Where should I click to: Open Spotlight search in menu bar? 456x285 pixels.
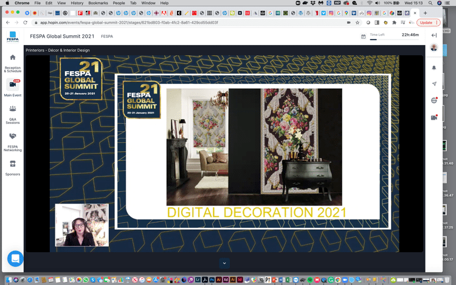430,3
